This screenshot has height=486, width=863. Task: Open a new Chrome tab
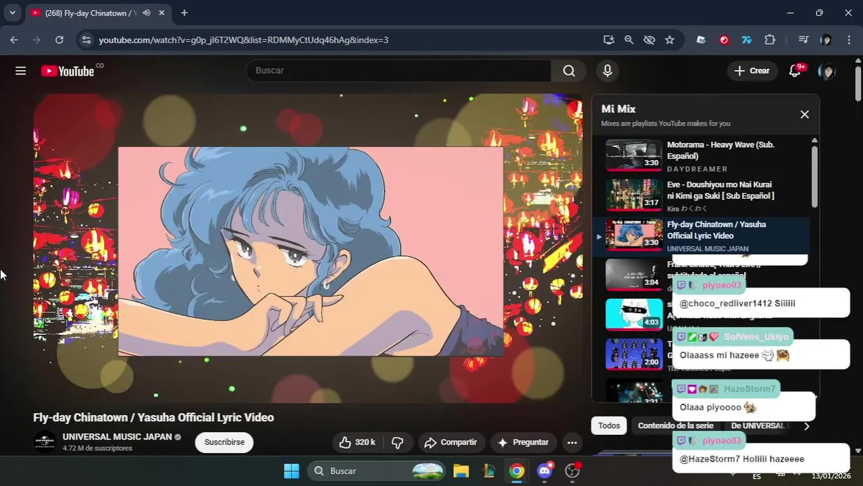coord(184,13)
